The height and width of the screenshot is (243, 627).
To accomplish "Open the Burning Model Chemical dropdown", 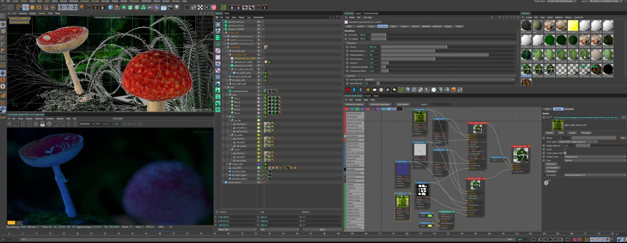I will [x=440, y=80].
